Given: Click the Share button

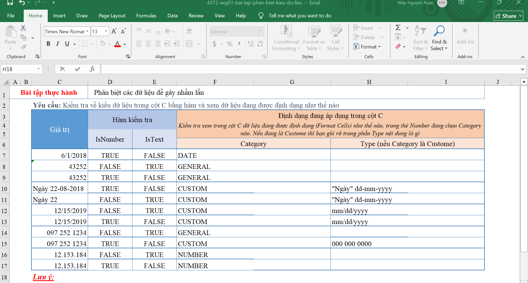Looking at the screenshot, I should (x=508, y=16).
